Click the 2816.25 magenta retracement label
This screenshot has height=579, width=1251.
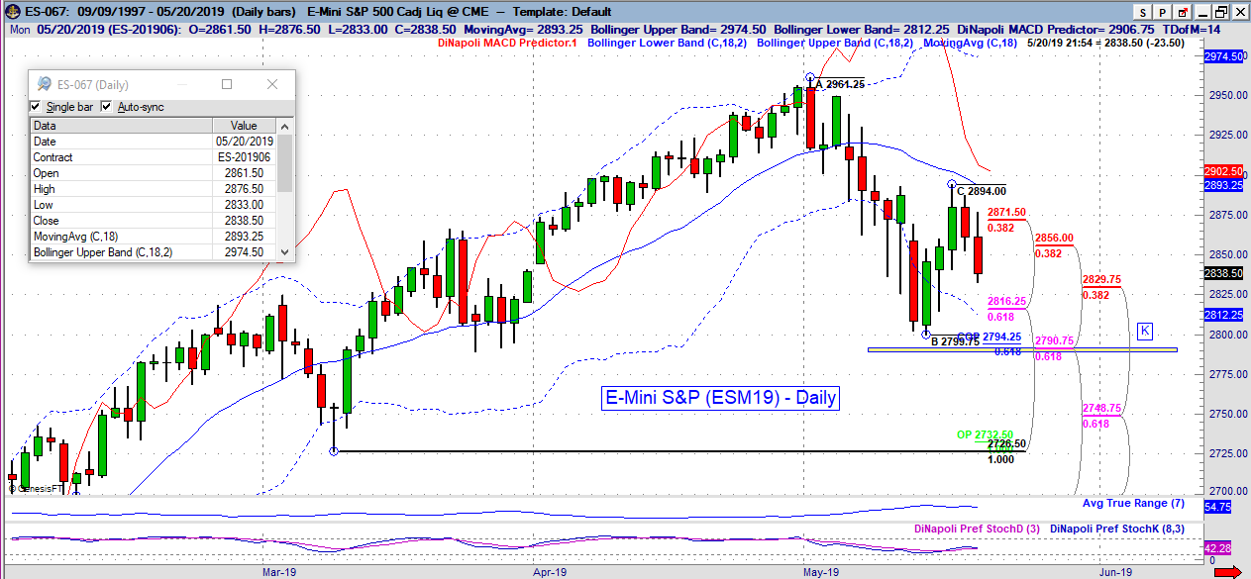coord(1006,302)
